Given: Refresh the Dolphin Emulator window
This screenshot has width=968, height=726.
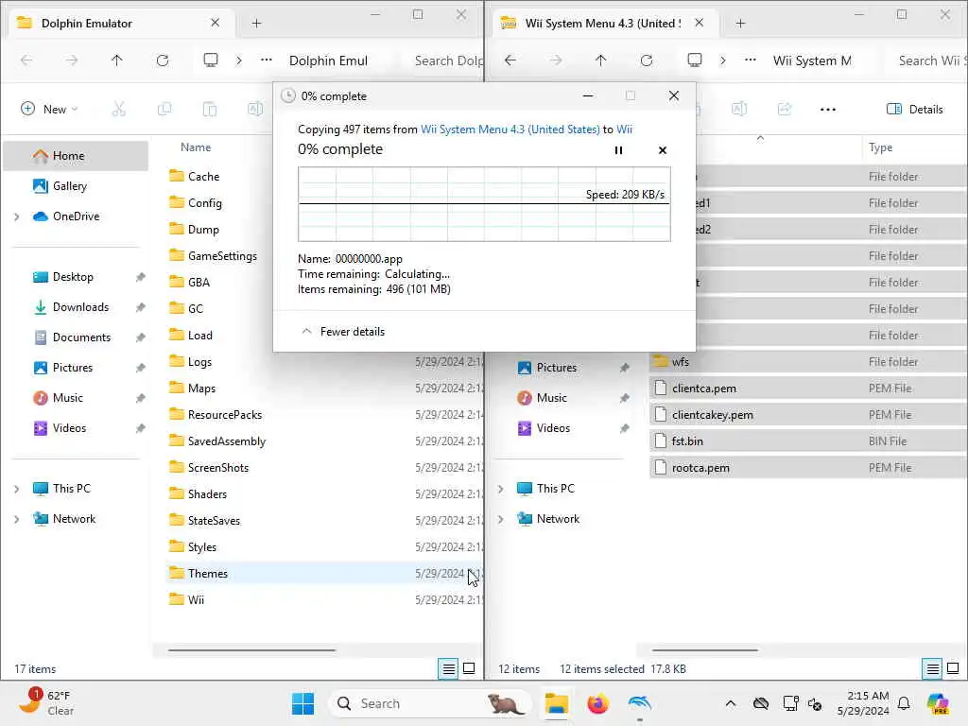Looking at the screenshot, I should 163,60.
